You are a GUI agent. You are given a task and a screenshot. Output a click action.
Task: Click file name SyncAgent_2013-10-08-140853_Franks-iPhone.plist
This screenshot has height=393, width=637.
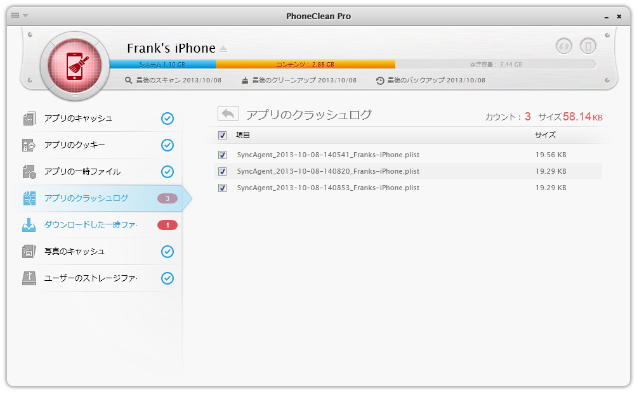click(328, 188)
